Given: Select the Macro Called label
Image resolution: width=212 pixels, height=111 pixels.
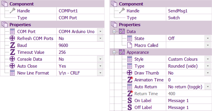Looking at the screenshot, I should tap(146, 45).
